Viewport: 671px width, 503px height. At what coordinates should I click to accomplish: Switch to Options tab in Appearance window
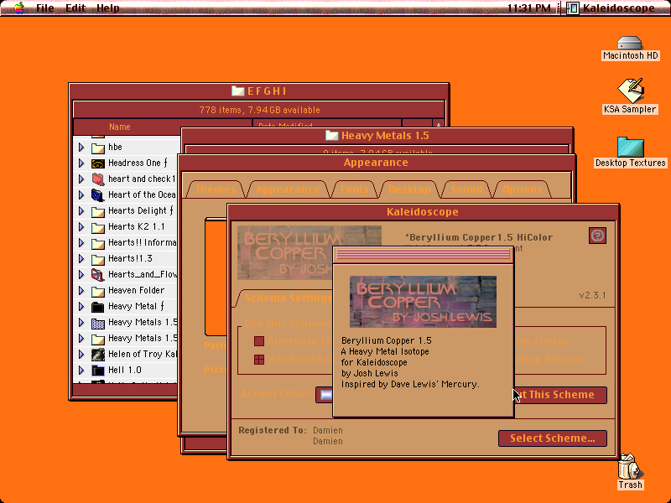pos(522,189)
